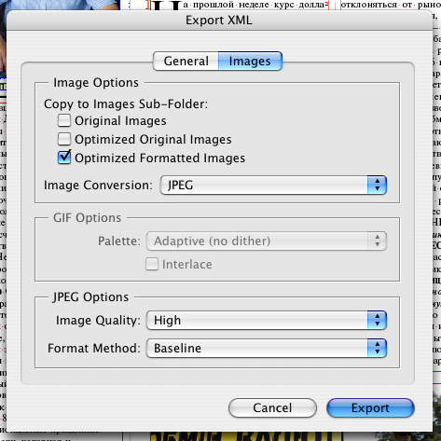
Task: Switch to the General tab
Action: [186, 61]
